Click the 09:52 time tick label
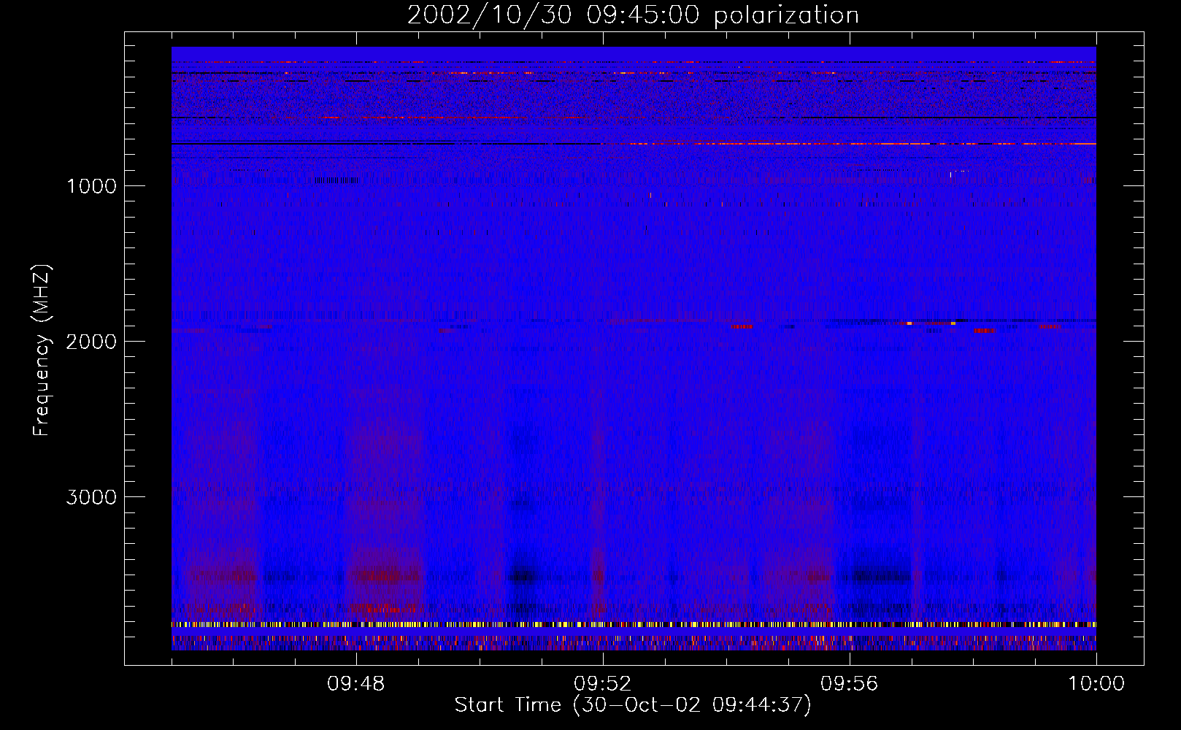1181x730 pixels. 602,684
